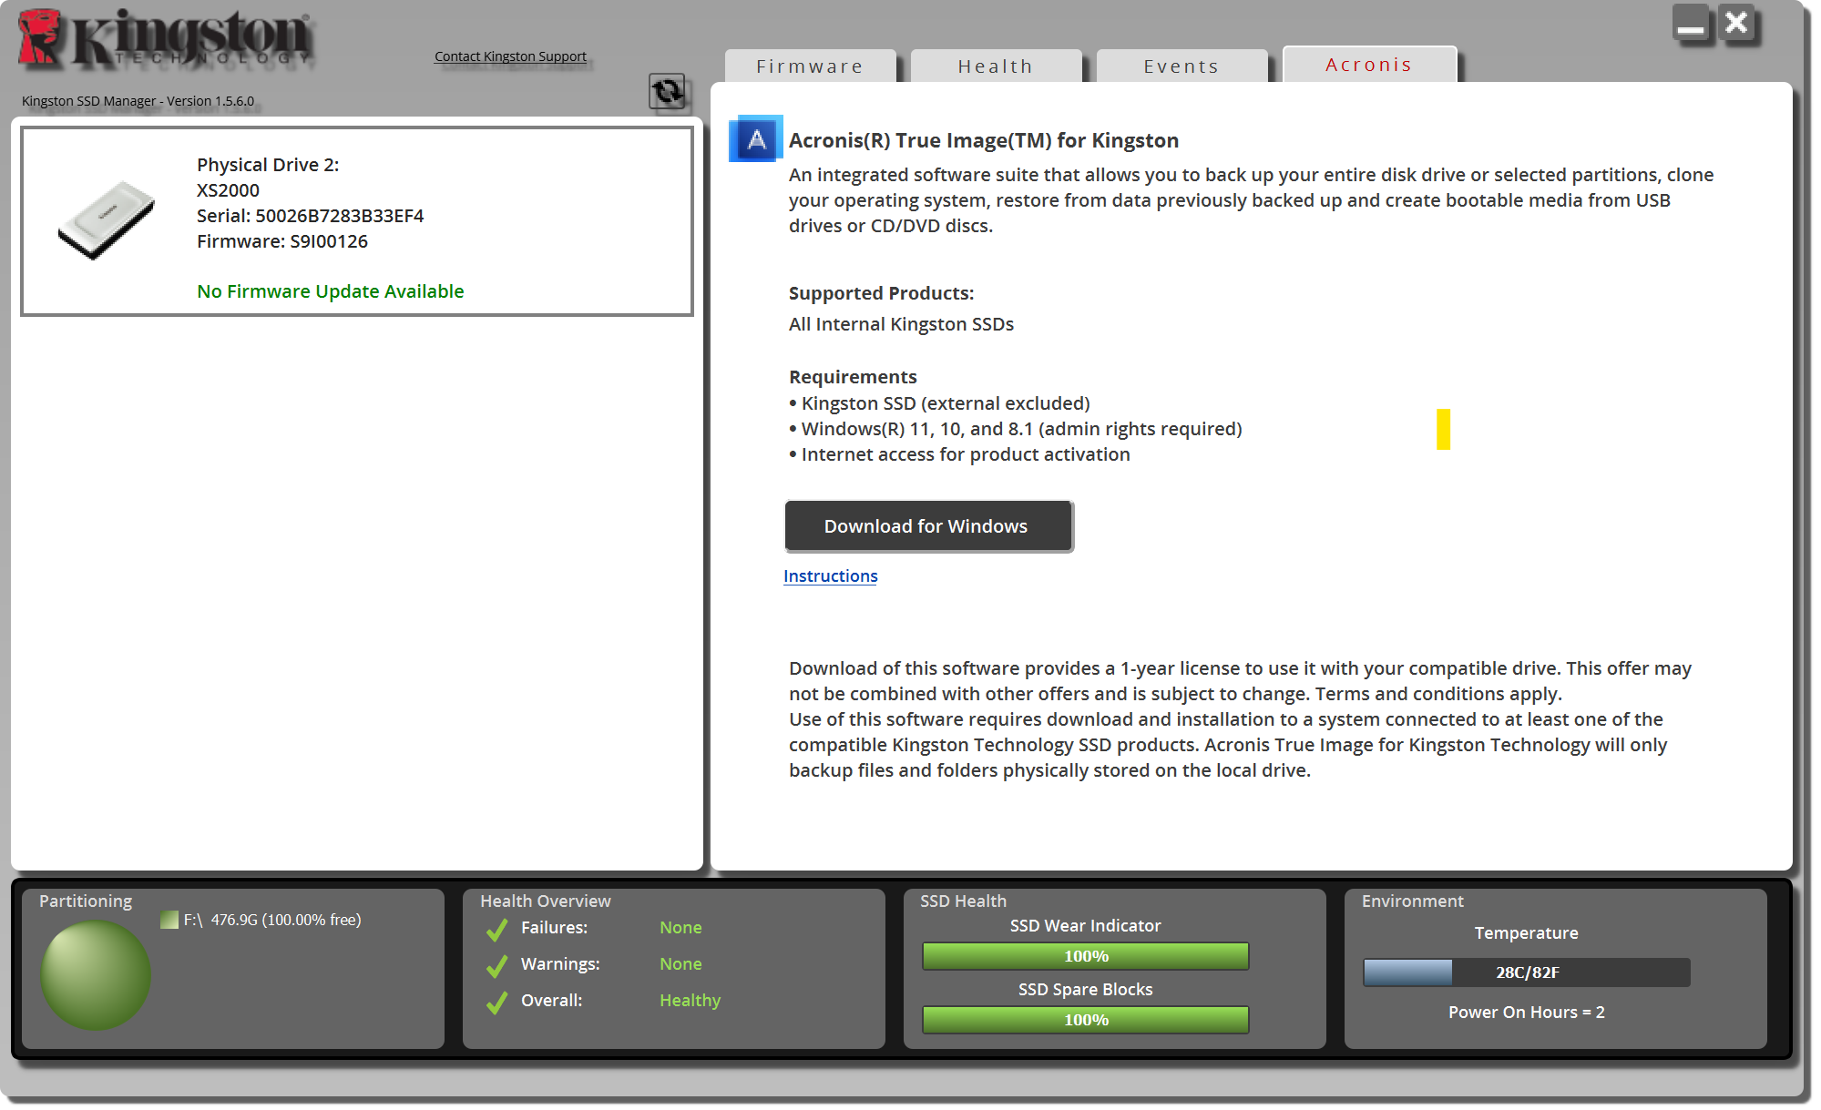
Task: Click the F:\ partition legend square
Action: pyautogui.click(x=169, y=920)
